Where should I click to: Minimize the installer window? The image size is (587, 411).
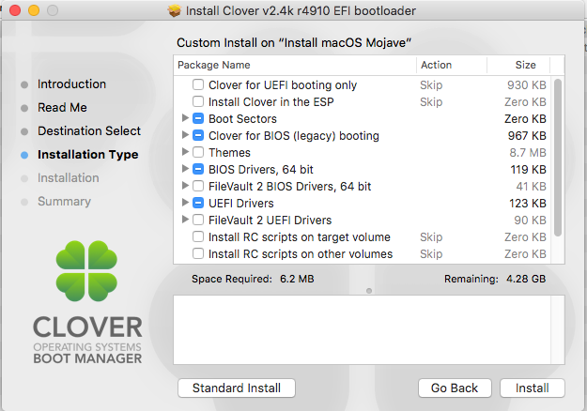[34, 10]
